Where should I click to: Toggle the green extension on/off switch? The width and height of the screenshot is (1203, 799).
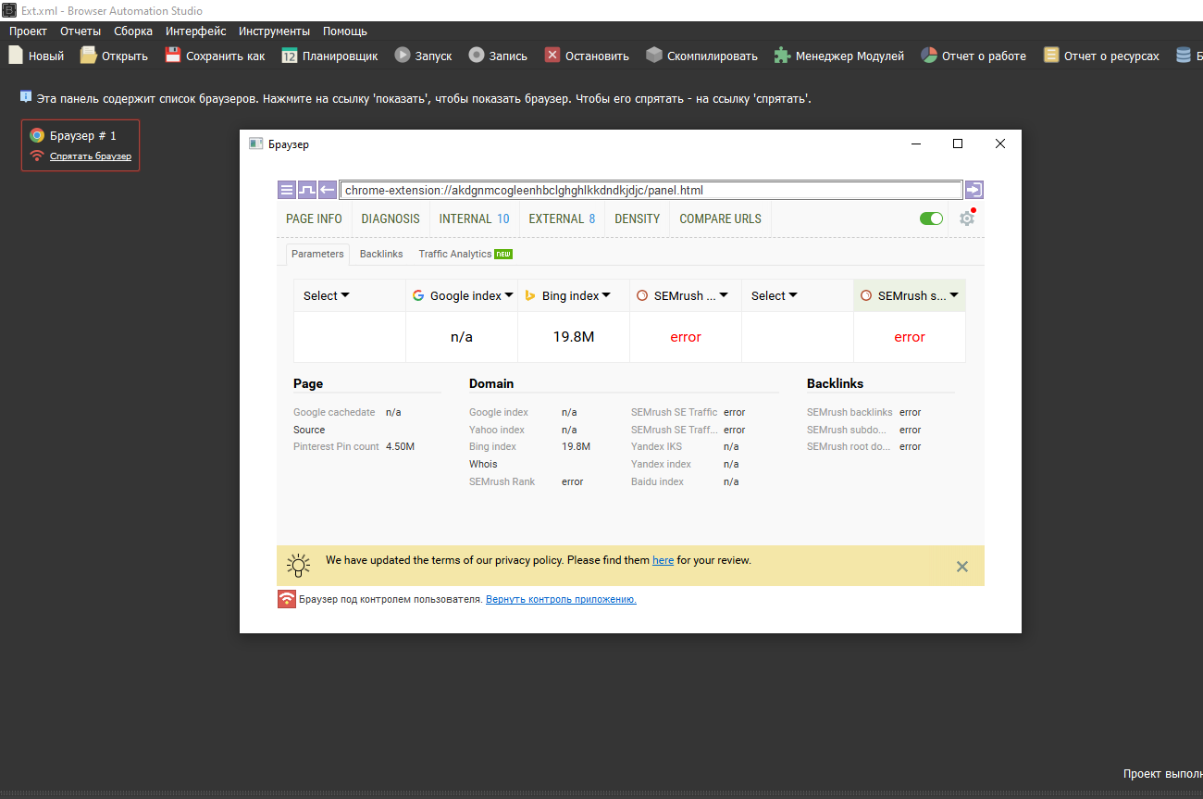click(x=931, y=218)
